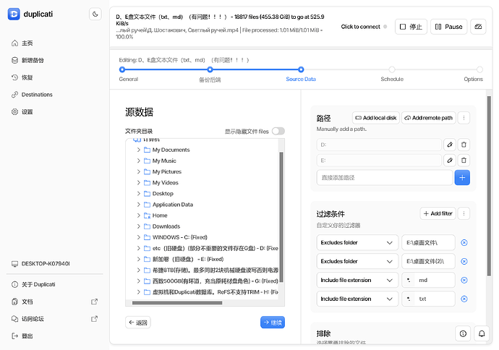Open 新增备份 in the sidebar

[27, 61]
